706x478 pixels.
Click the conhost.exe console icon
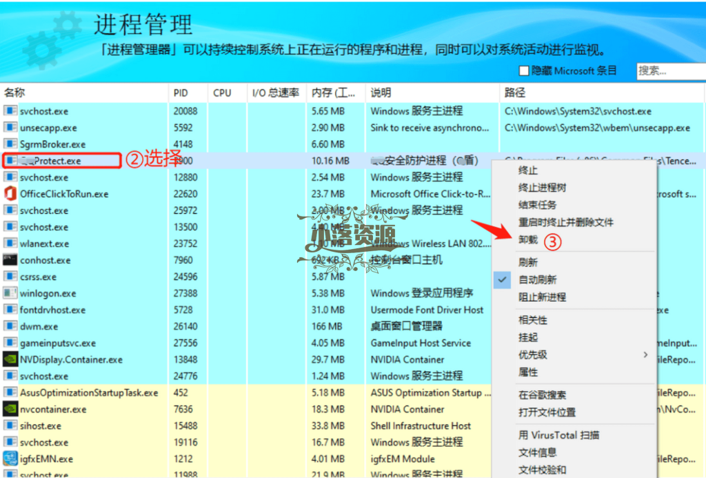(x=10, y=260)
